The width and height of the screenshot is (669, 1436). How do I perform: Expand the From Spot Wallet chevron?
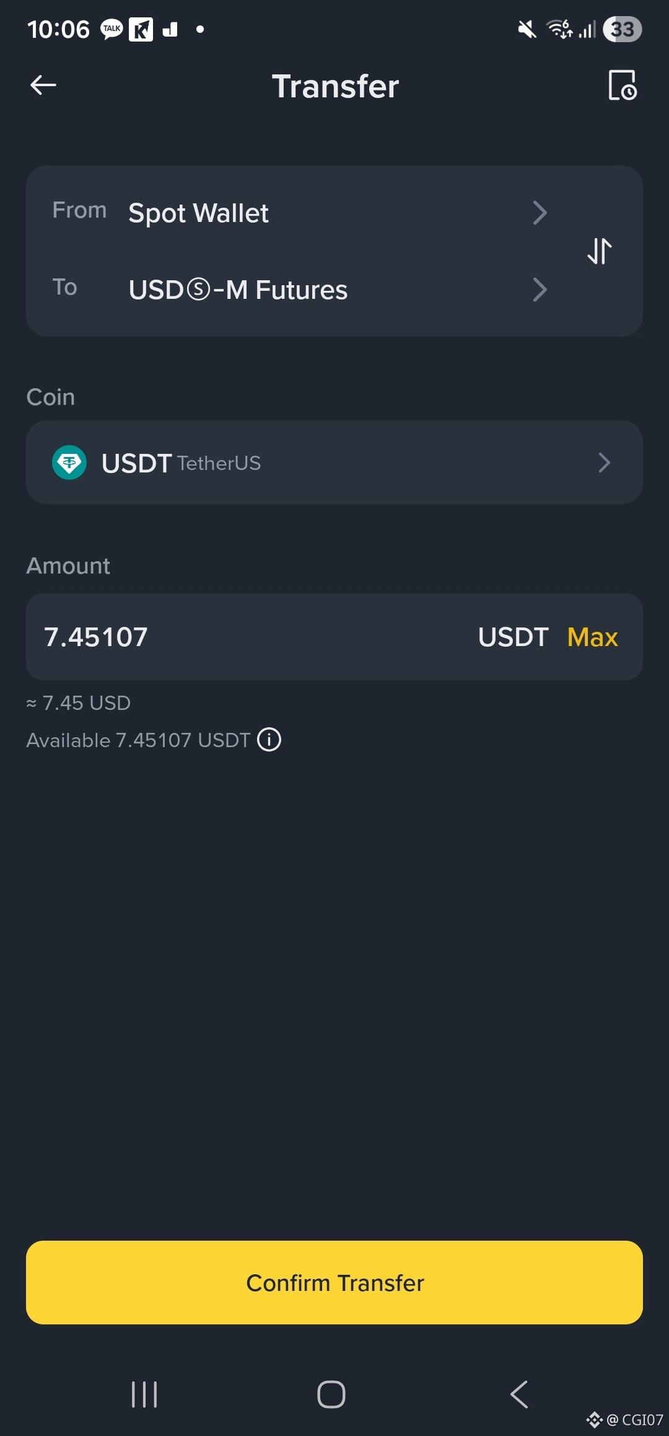click(x=540, y=213)
